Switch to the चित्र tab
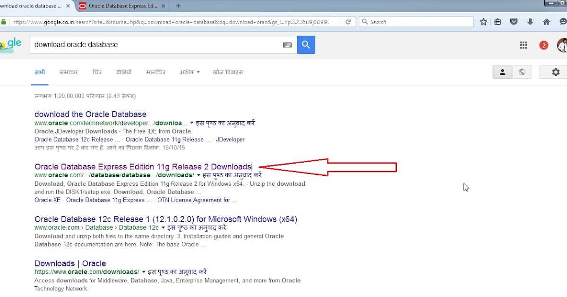Viewport: 567px width, 297px height. (x=97, y=72)
